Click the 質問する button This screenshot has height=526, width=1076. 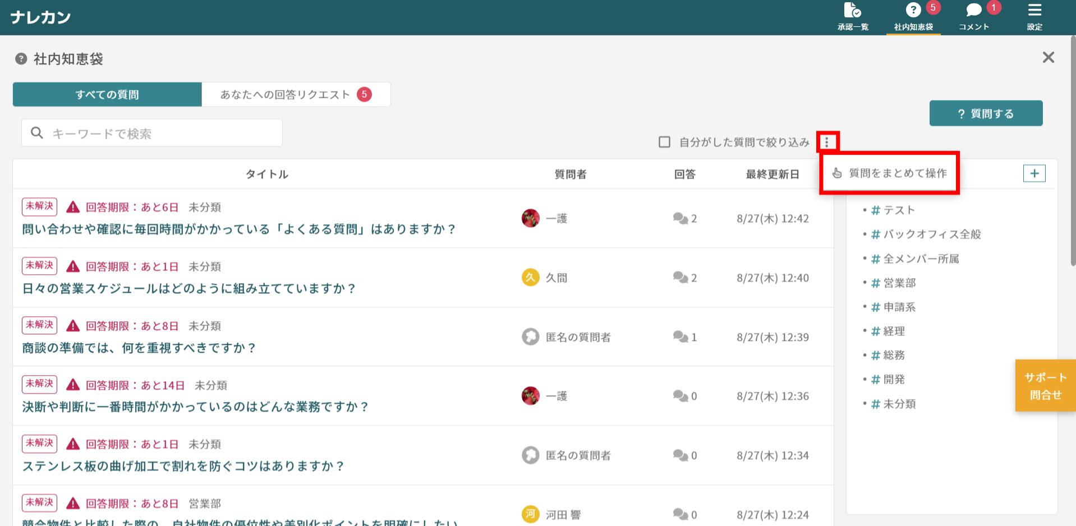[986, 113]
